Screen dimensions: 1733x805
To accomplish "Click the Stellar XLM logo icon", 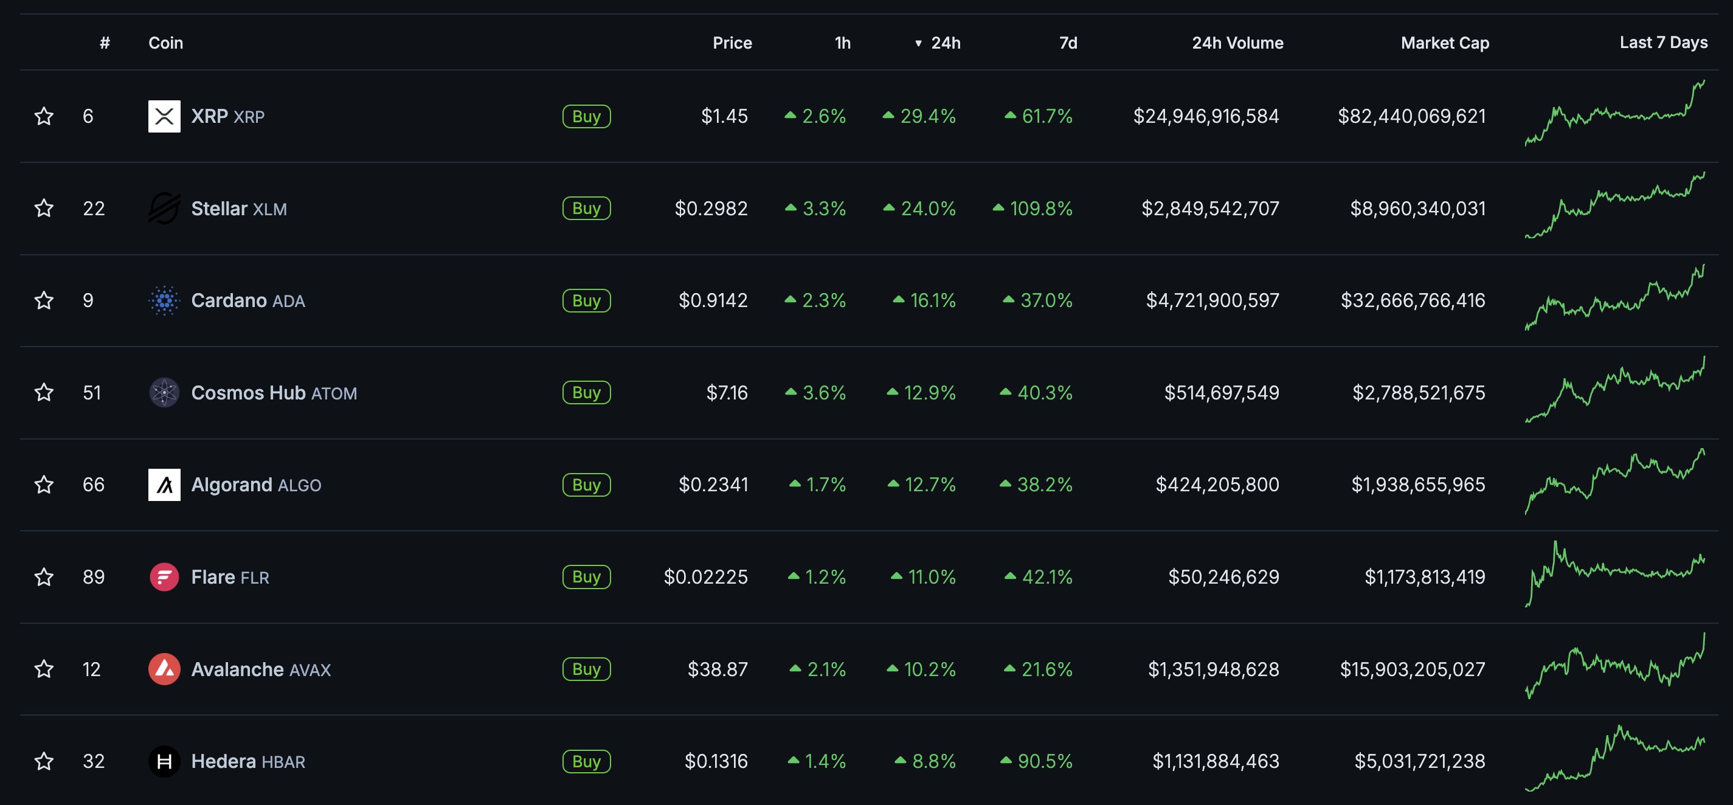I will 164,209.
